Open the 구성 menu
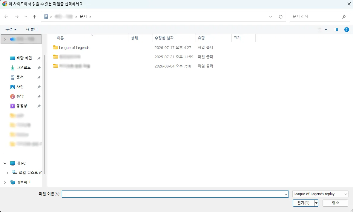Image resolution: width=353 pixels, height=212 pixels. (11, 30)
